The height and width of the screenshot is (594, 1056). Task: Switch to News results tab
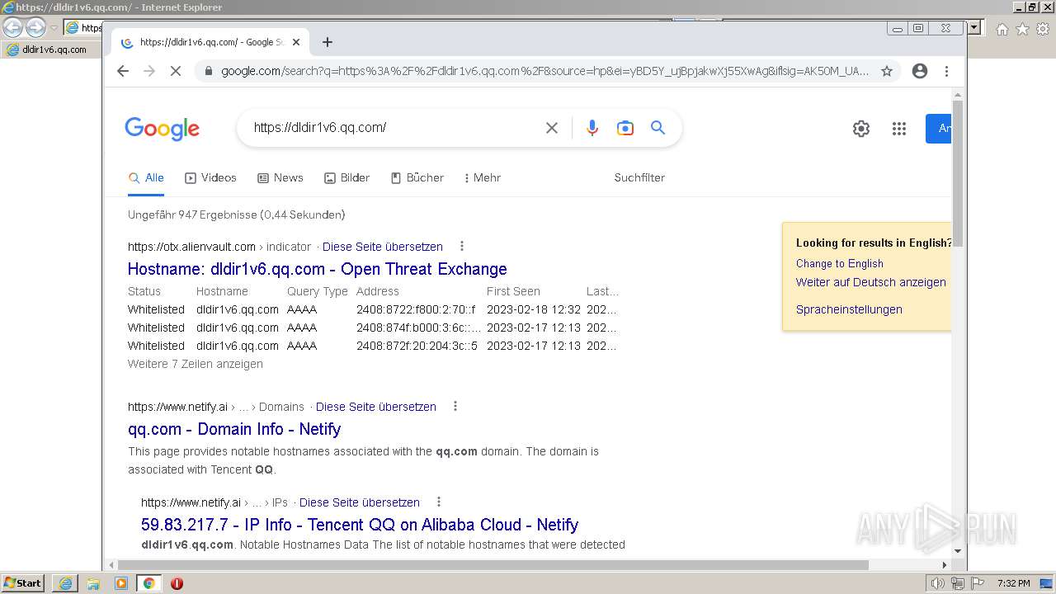pyautogui.click(x=280, y=177)
